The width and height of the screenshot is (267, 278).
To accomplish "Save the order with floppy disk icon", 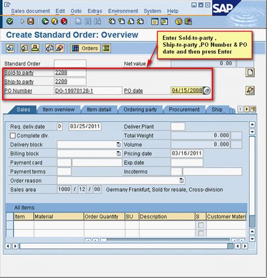I will click(x=30, y=21).
